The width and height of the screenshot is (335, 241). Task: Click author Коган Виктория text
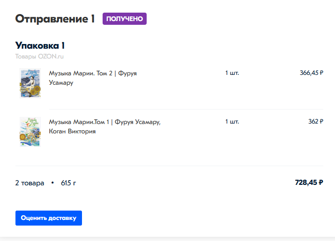click(x=72, y=131)
